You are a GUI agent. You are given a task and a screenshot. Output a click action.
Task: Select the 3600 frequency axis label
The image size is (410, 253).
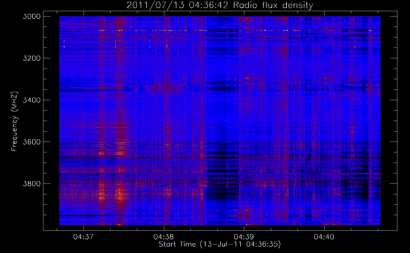(x=31, y=142)
